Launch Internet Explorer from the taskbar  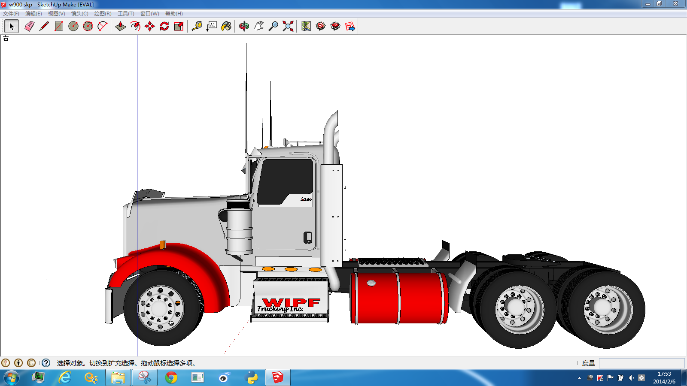(x=65, y=378)
